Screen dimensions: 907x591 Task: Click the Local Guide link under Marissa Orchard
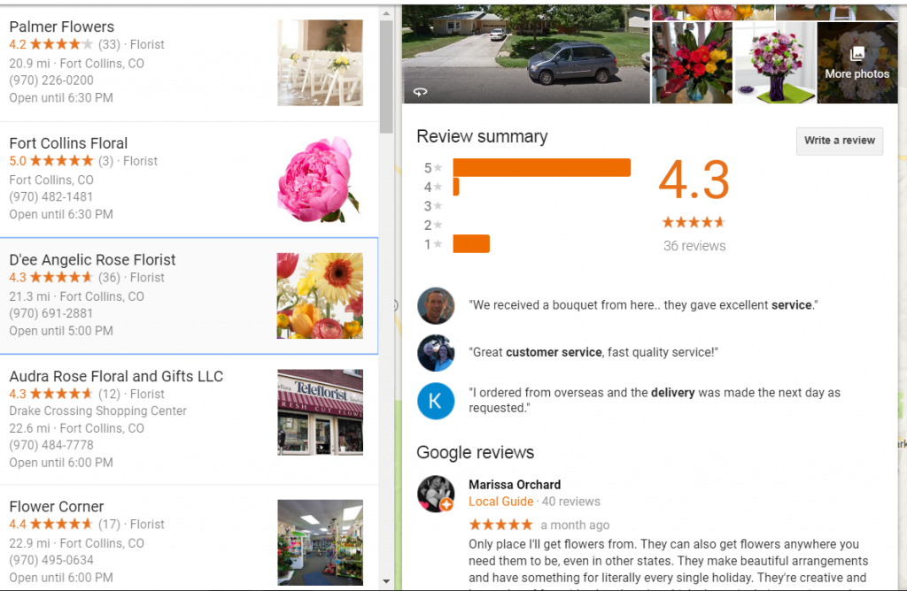(x=500, y=502)
